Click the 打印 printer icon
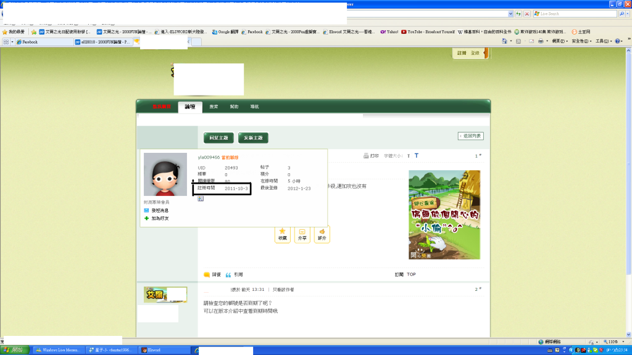632x355 pixels. coord(366,156)
